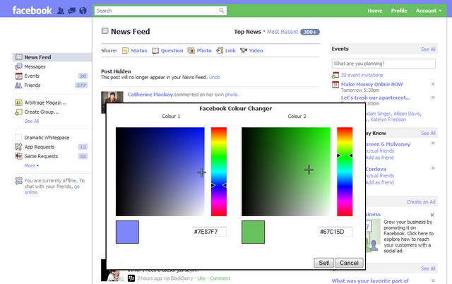Click the Events calendar sidebar icon
The width and height of the screenshot is (452, 284).
(x=18, y=76)
